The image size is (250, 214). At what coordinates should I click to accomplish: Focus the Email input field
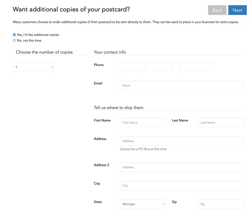(x=182, y=86)
